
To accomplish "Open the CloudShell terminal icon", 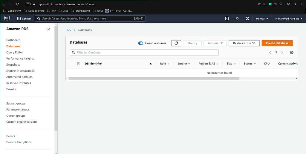I will (x=227, y=19).
